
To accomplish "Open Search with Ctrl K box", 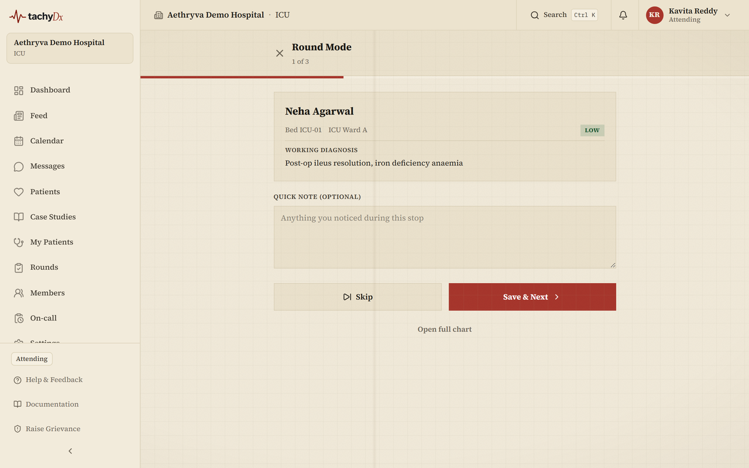I will pyautogui.click(x=564, y=15).
